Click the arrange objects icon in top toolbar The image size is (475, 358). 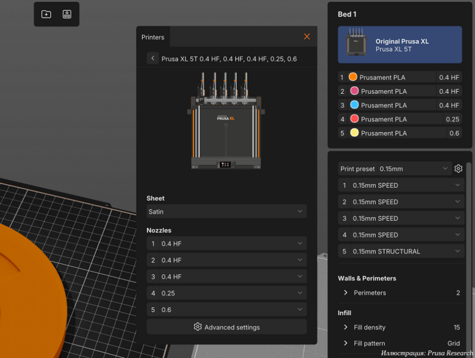pos(67,14)
